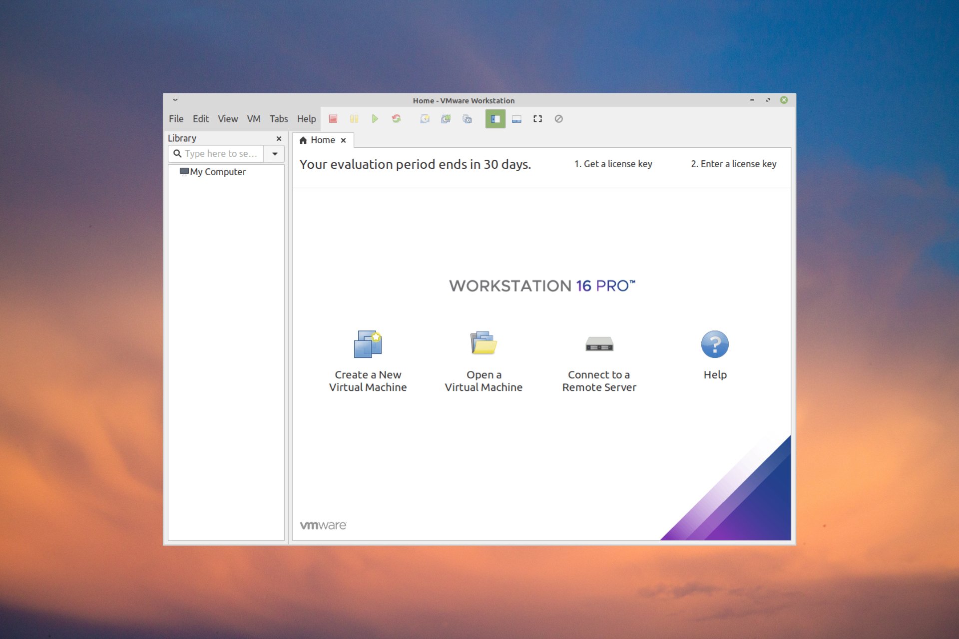Focus the Library search field

pyautogui.click(x=216, y=154)
